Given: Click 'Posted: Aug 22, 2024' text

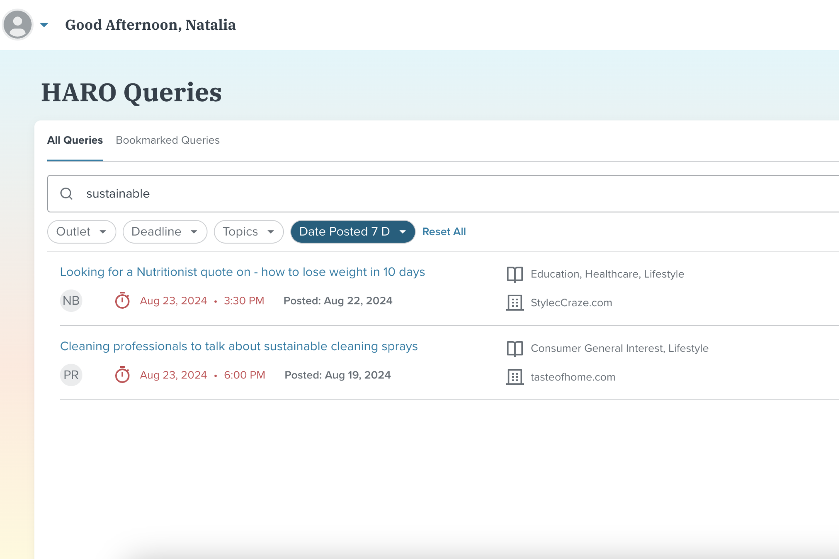Looking at the screenshot, I should click(x=338, y=301).
